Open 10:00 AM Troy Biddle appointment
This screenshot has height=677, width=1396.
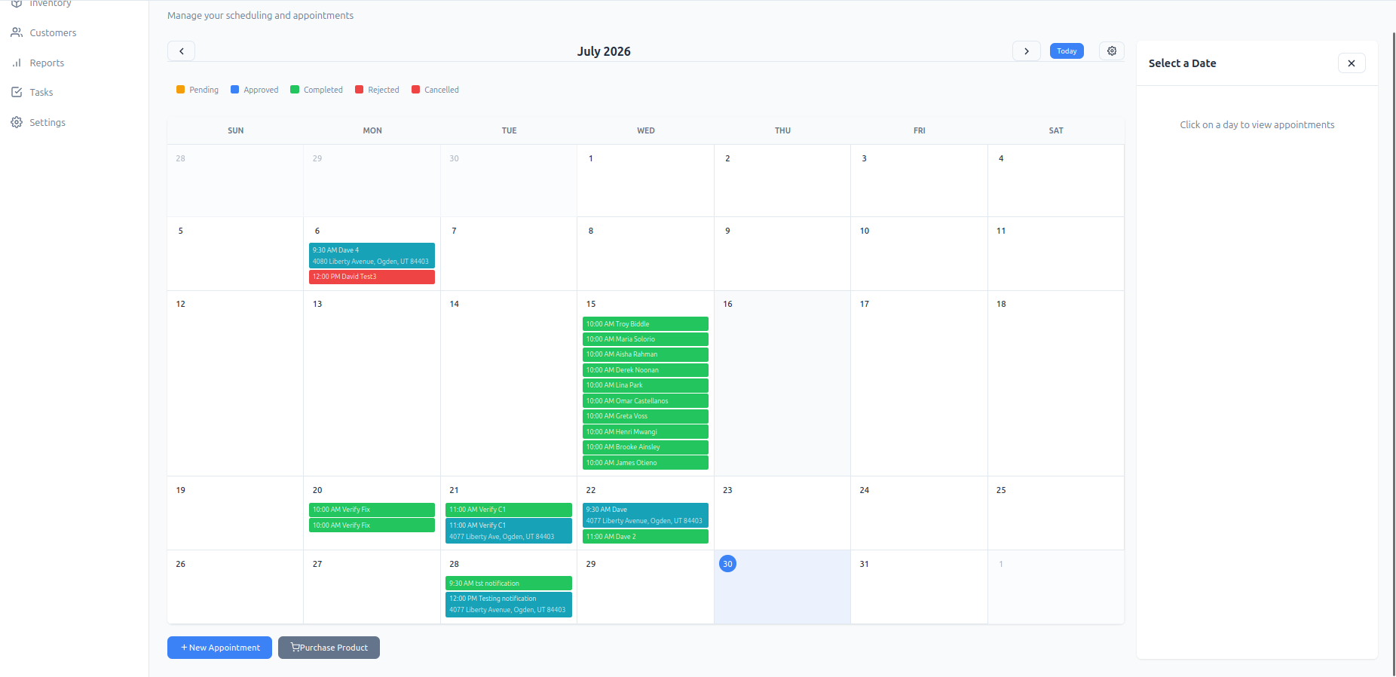tap(645, 324)
